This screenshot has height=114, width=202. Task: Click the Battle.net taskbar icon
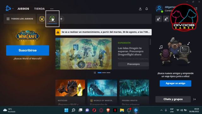pos(136,110)
